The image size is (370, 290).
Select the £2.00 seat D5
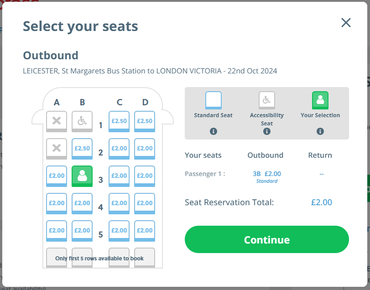tap(144, 230)
